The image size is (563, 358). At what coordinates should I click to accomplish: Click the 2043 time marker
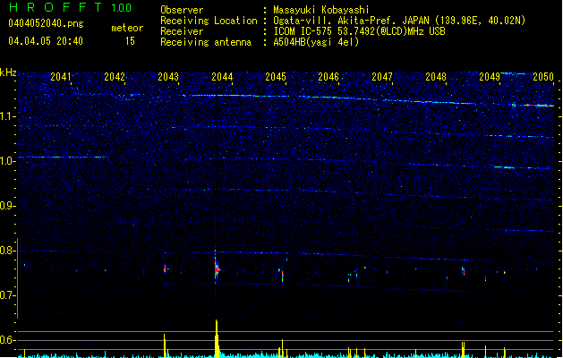(168, 77)
